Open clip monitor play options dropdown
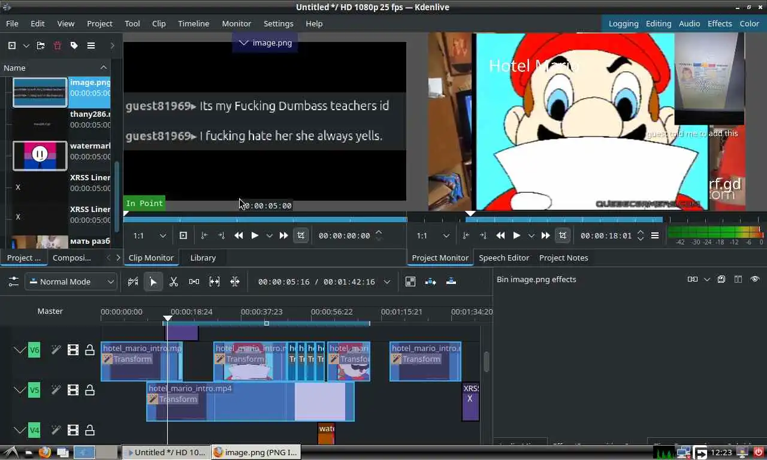 click(x=270, y=235)
